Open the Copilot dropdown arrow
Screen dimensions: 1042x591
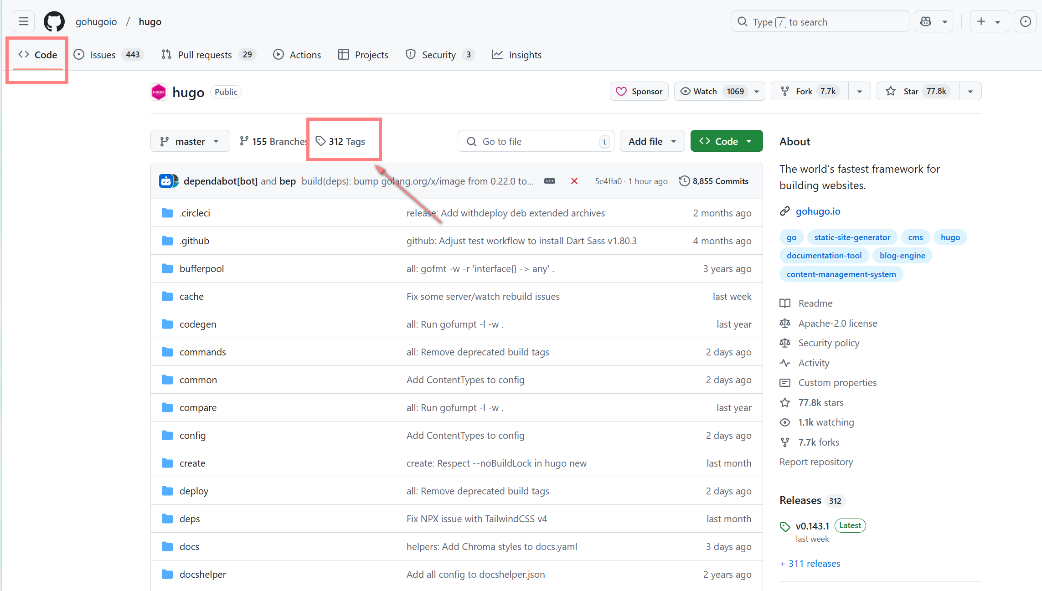[x=945, y=21]
